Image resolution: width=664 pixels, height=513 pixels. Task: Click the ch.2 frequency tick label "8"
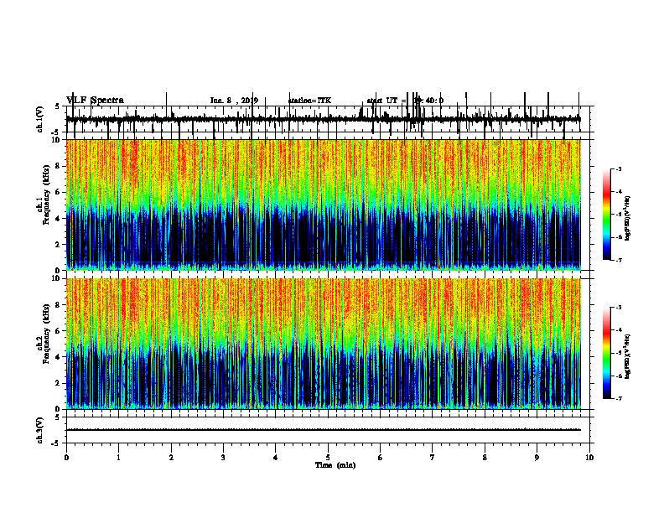pos(58,305)
